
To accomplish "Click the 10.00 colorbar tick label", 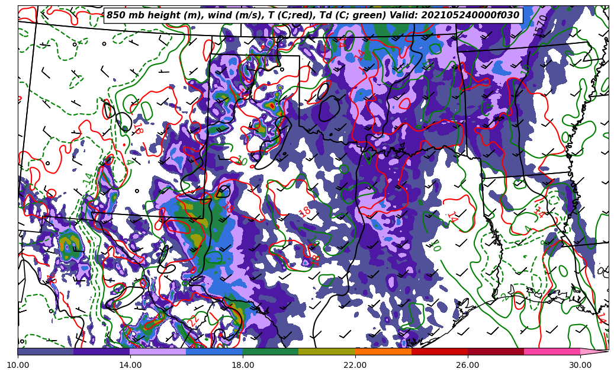I will pyautogui.click(x=18, y=365).
